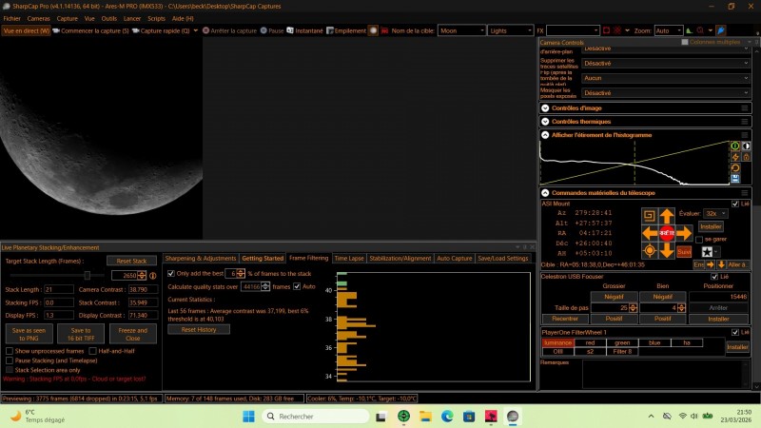The height and width of the screenshot is (428, 761).
Task: Open File Explorer from the taskbar
Action: pyautogui.click(x=425, y=417)
